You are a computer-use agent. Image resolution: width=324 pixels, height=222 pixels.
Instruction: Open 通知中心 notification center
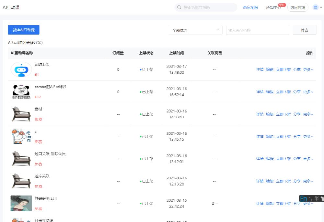tap(273, 7)
